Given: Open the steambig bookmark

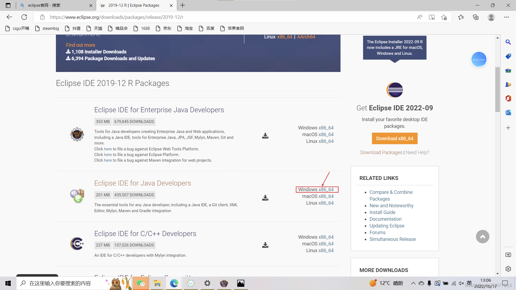Looking at the screenshot, I should pos(47,28).
